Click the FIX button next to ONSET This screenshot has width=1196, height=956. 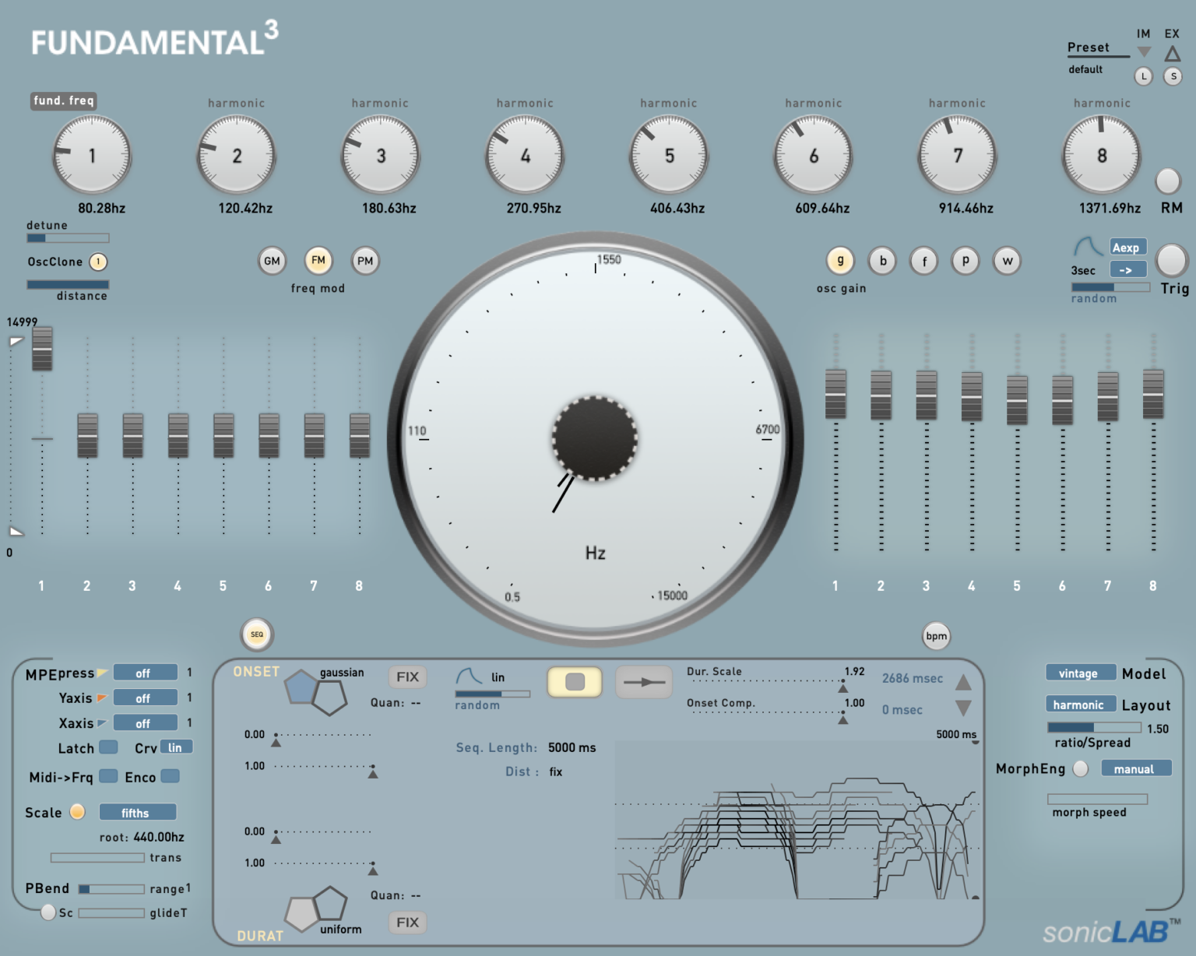(x=407, y=677)
